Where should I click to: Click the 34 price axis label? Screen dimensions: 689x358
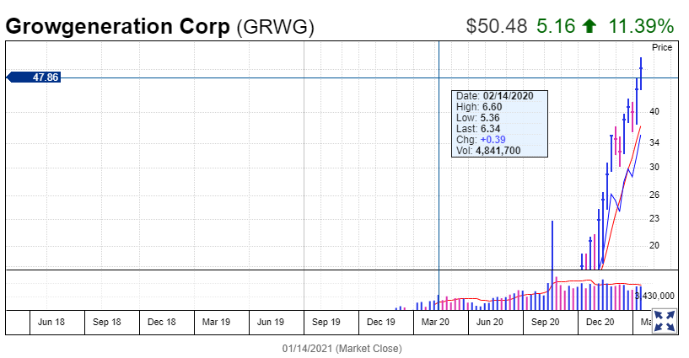(654, 142)
